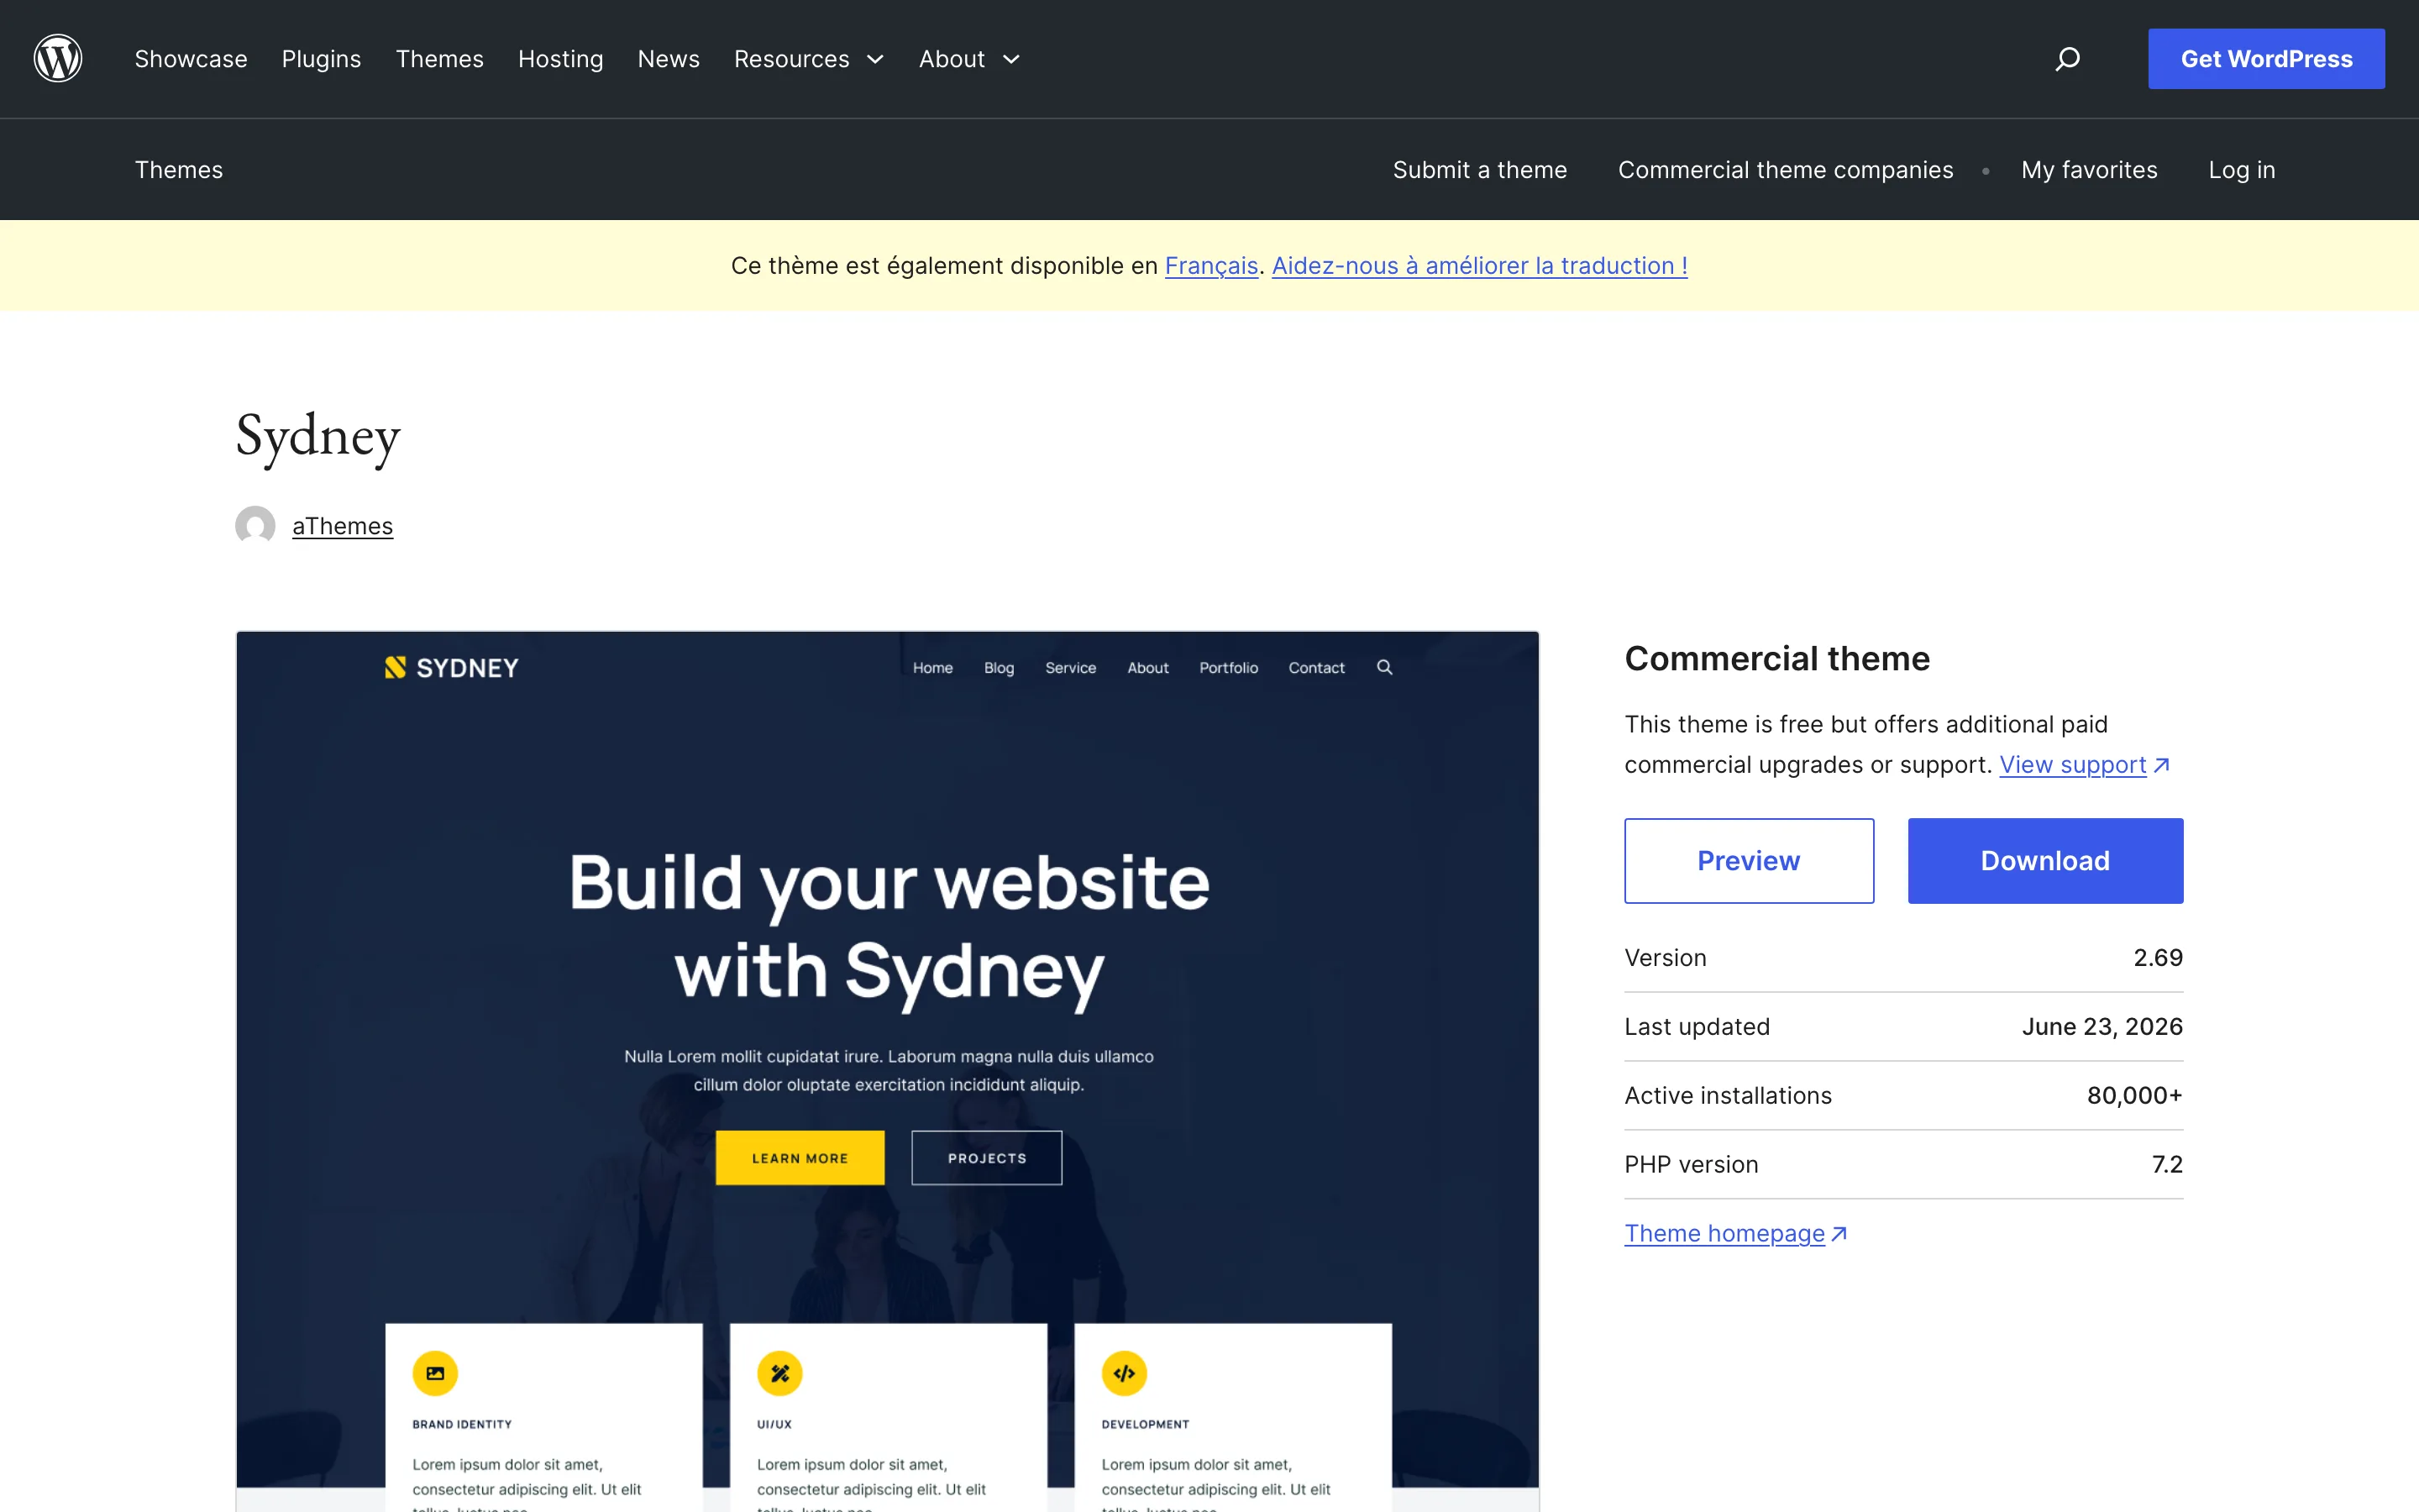Click the search icon in Sydney preview menu

point(1384,667)
